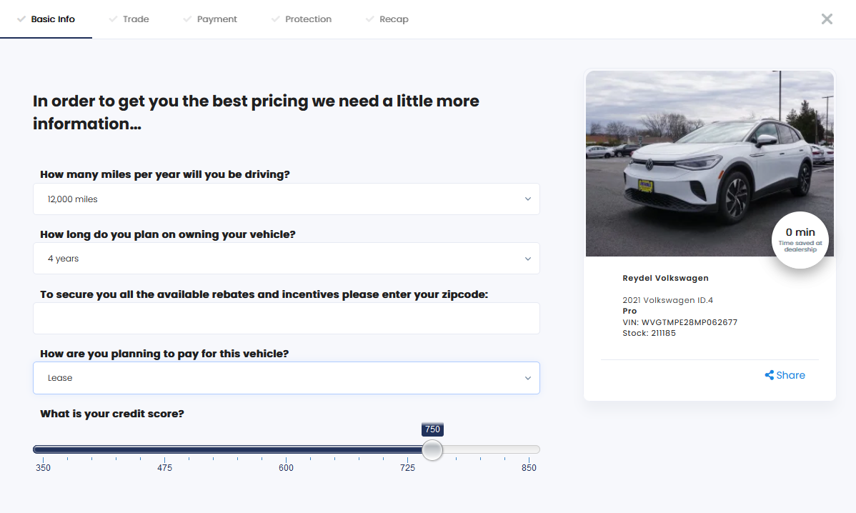Viewport: 856px width, 513px height.
Task: Click the Share icon on vehicle card
Action: coord(770,375)
